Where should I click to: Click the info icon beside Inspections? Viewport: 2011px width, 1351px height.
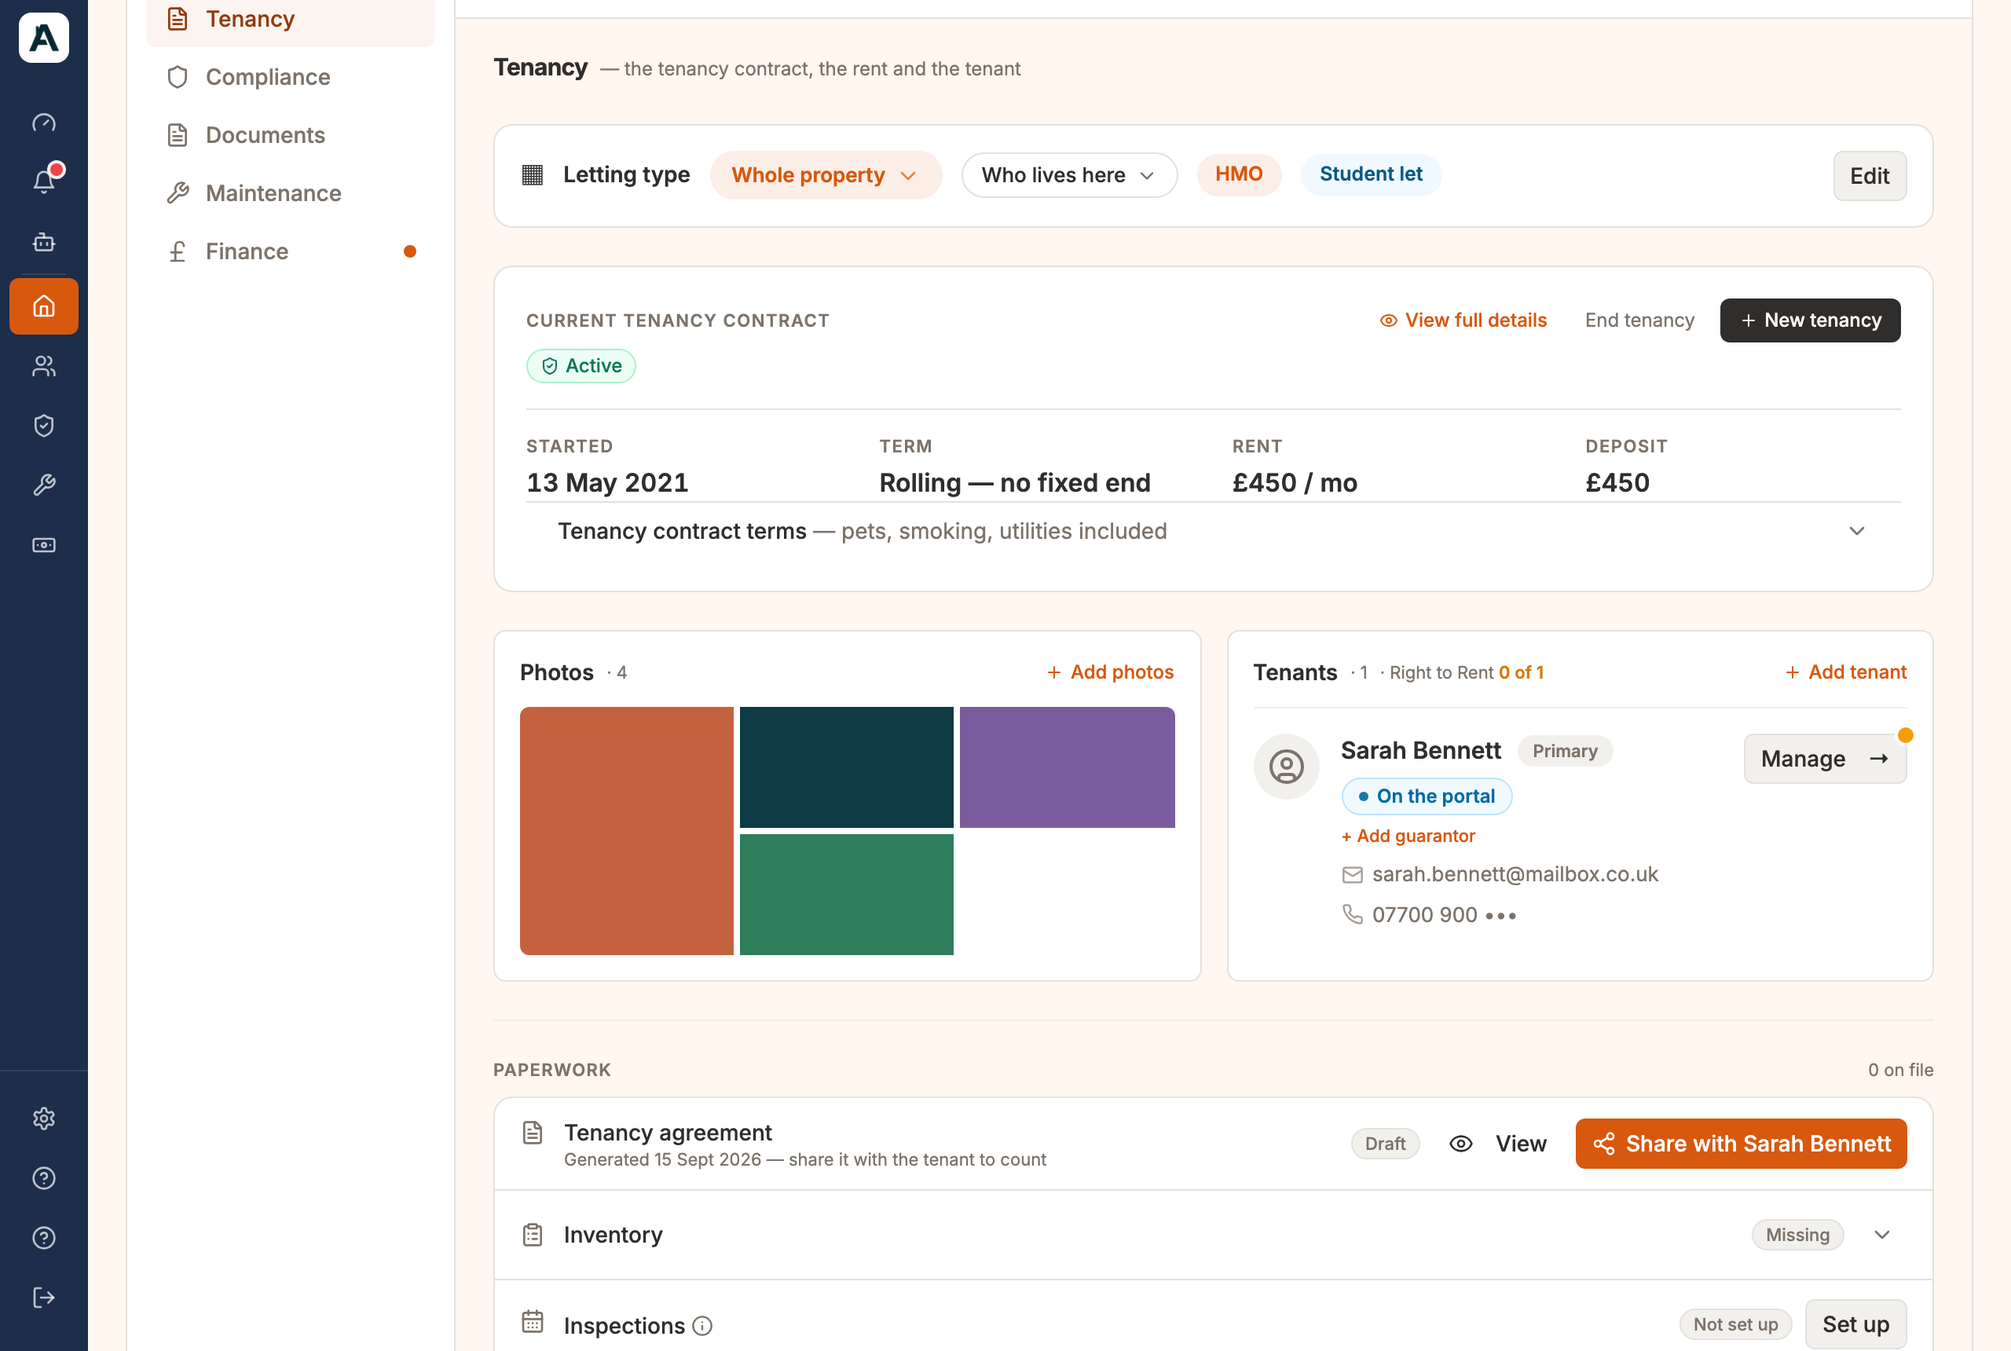coord(702,1325)
